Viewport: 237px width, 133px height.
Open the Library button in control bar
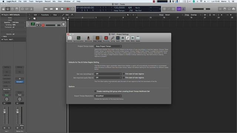coord(3,9)
